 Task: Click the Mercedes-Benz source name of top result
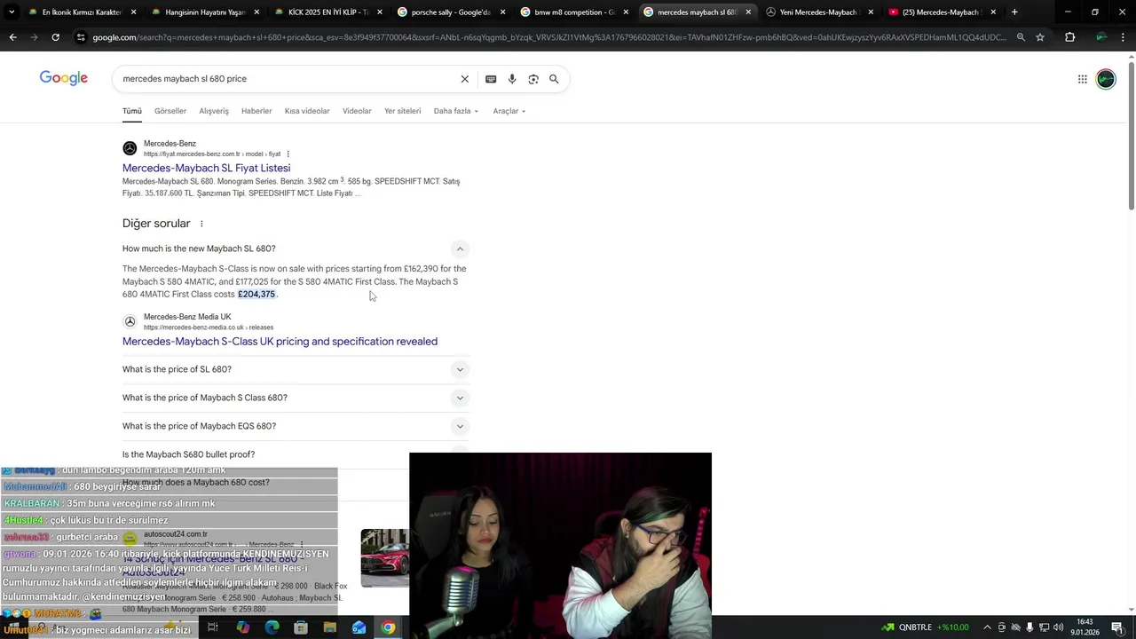[x=170, y=144]
